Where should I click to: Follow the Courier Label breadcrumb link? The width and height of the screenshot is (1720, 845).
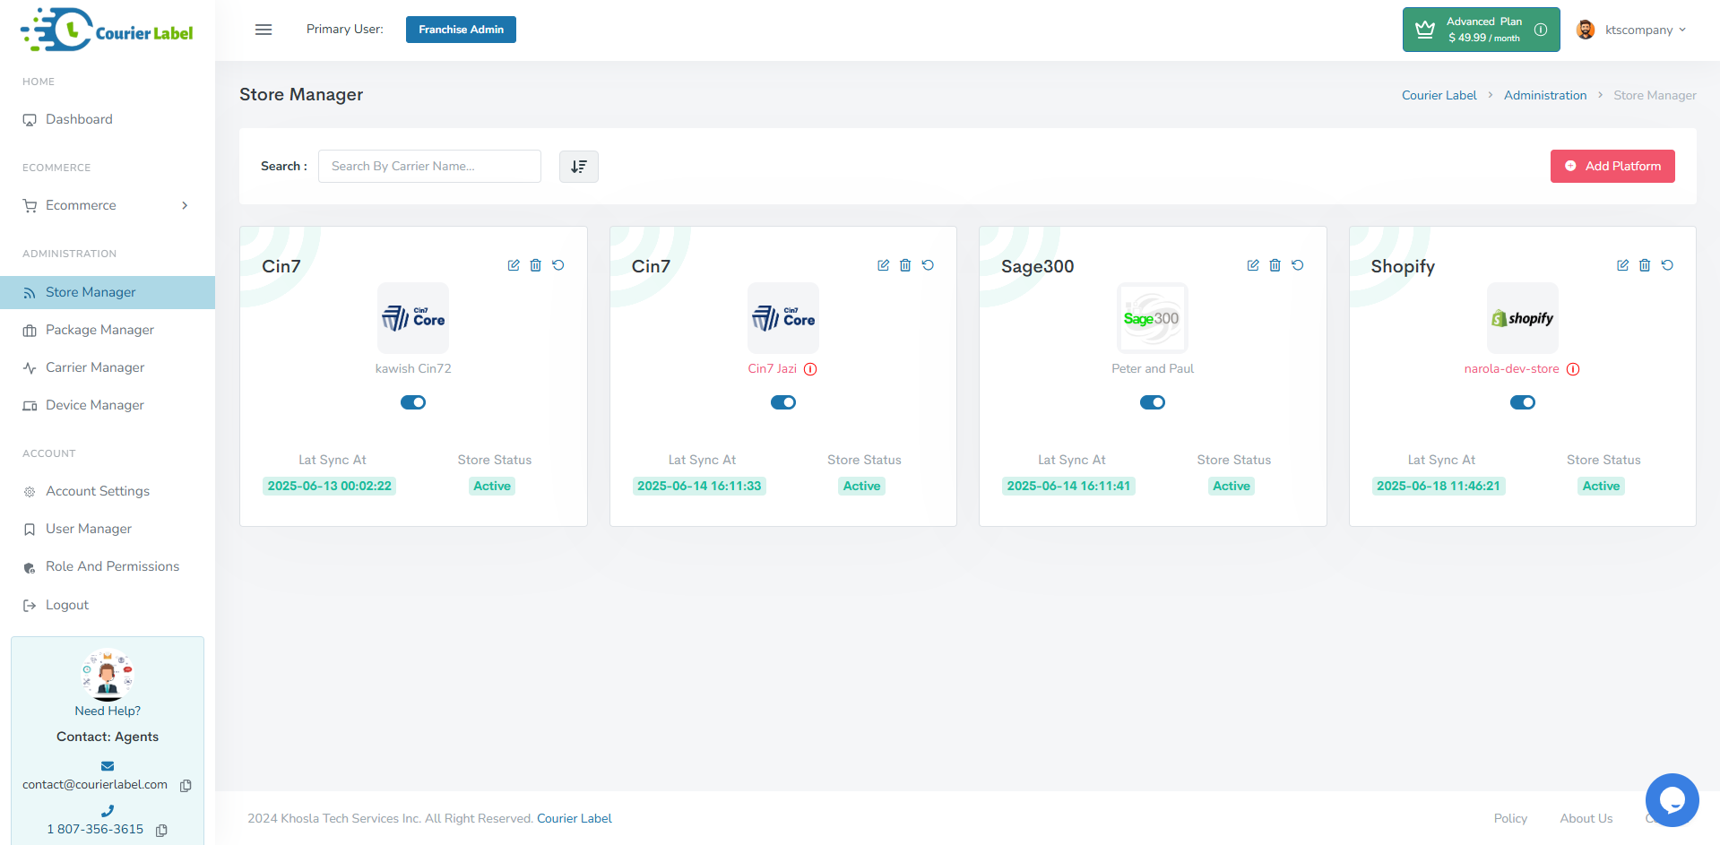point(1439,95)
